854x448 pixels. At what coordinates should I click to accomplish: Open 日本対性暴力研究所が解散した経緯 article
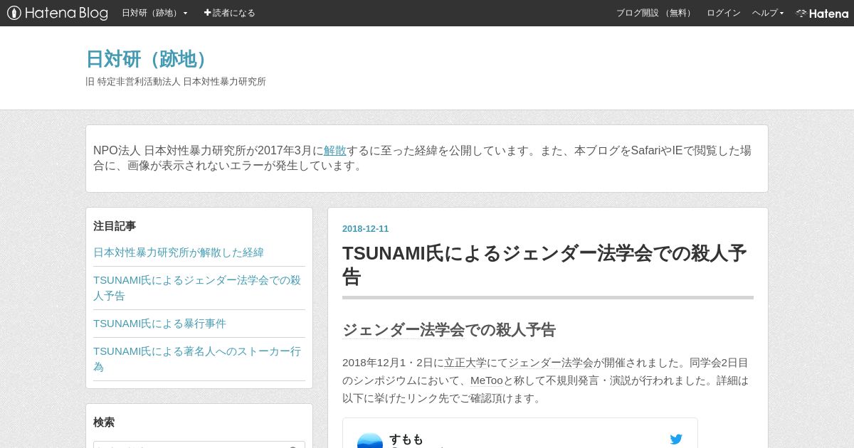pyautogui.click(x=179, y=252)
